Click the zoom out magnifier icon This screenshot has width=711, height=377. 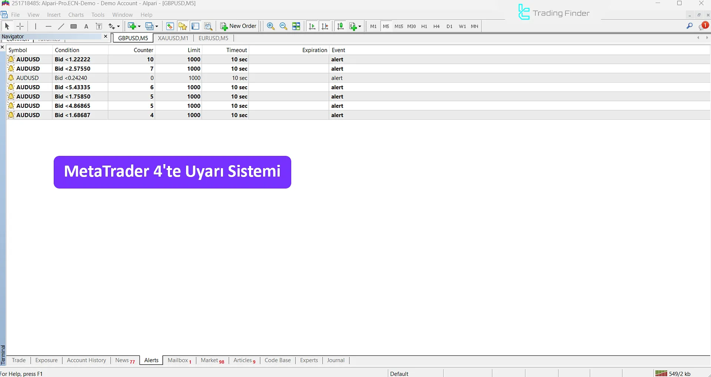coord(283,26)
